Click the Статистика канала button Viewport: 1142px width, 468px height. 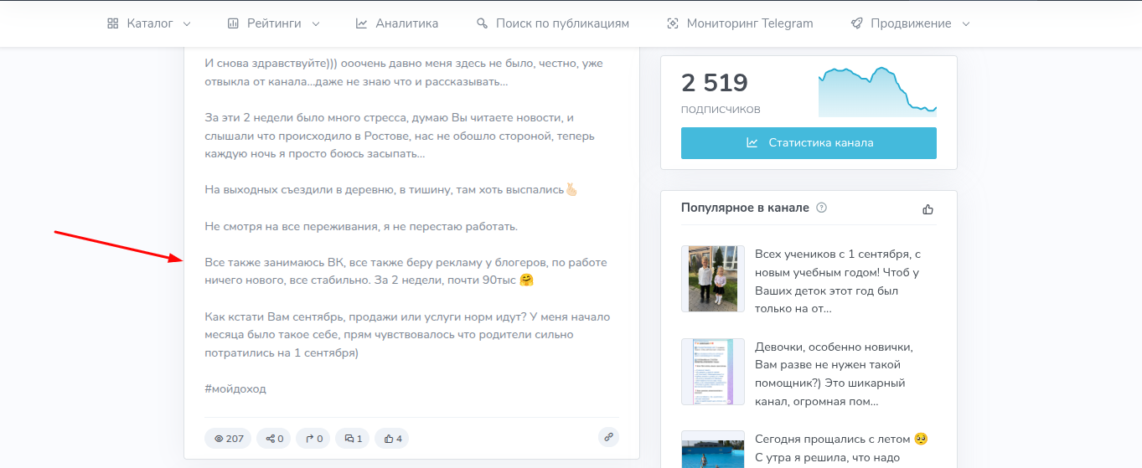pyautogui.click(x=809, y=143)
